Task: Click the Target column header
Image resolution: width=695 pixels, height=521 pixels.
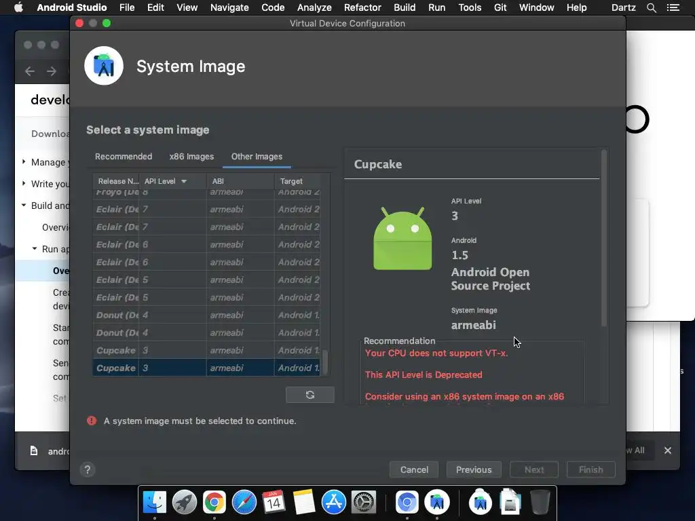Action: click(298, 181)
